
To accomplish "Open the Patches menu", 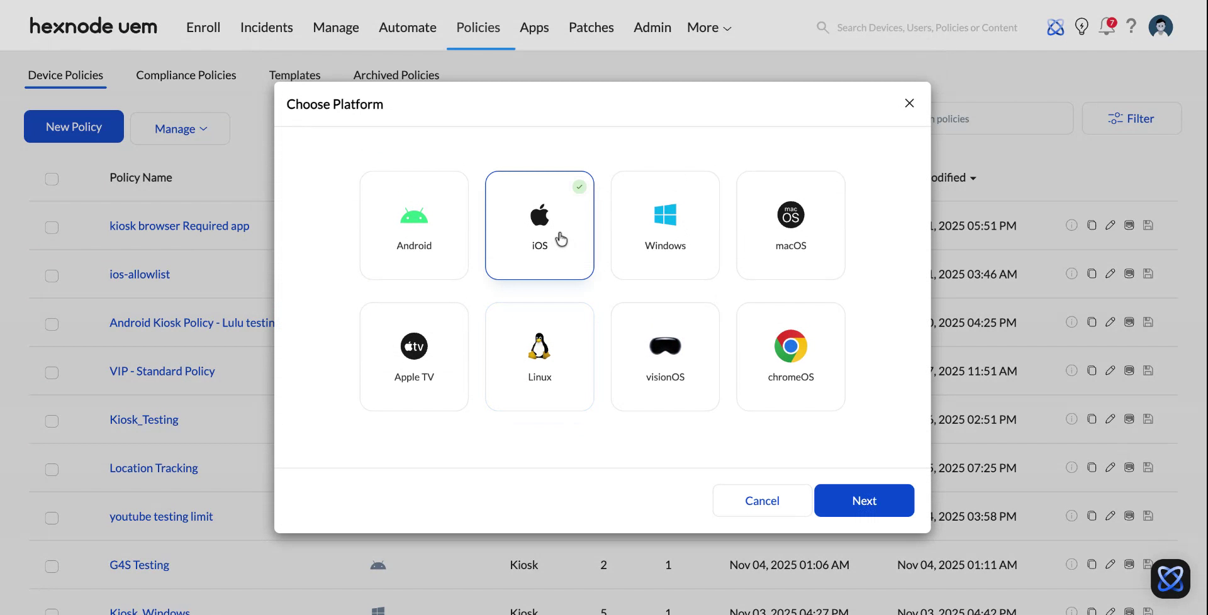I will tap(591, 27).
